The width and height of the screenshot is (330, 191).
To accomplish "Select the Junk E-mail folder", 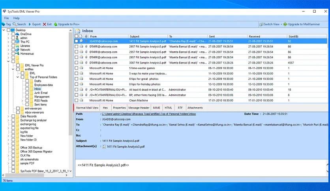I will click(x=41, y=93).
